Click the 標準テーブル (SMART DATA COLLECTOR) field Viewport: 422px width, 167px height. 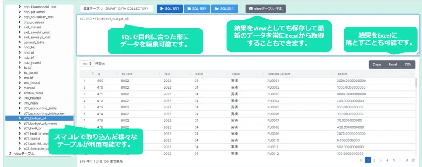pos(116,8)
